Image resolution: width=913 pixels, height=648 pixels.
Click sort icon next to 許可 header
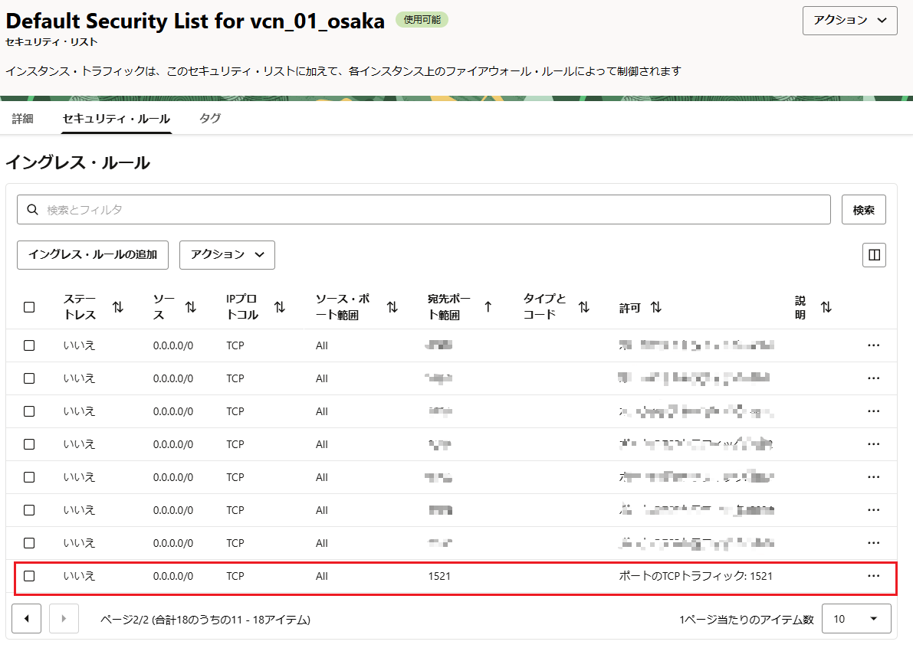tap(656, 307)
